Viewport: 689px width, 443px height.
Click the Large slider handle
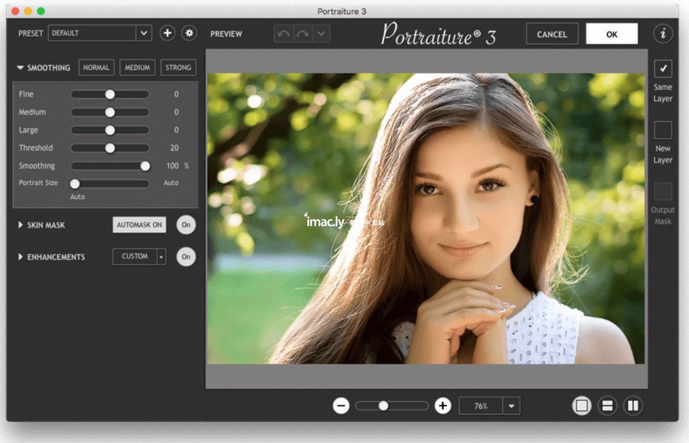click(110, 130)
